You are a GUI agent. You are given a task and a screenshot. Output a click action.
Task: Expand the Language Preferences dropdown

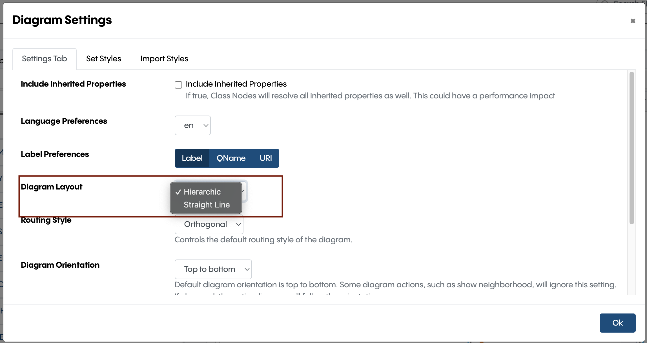pos(193,125)
